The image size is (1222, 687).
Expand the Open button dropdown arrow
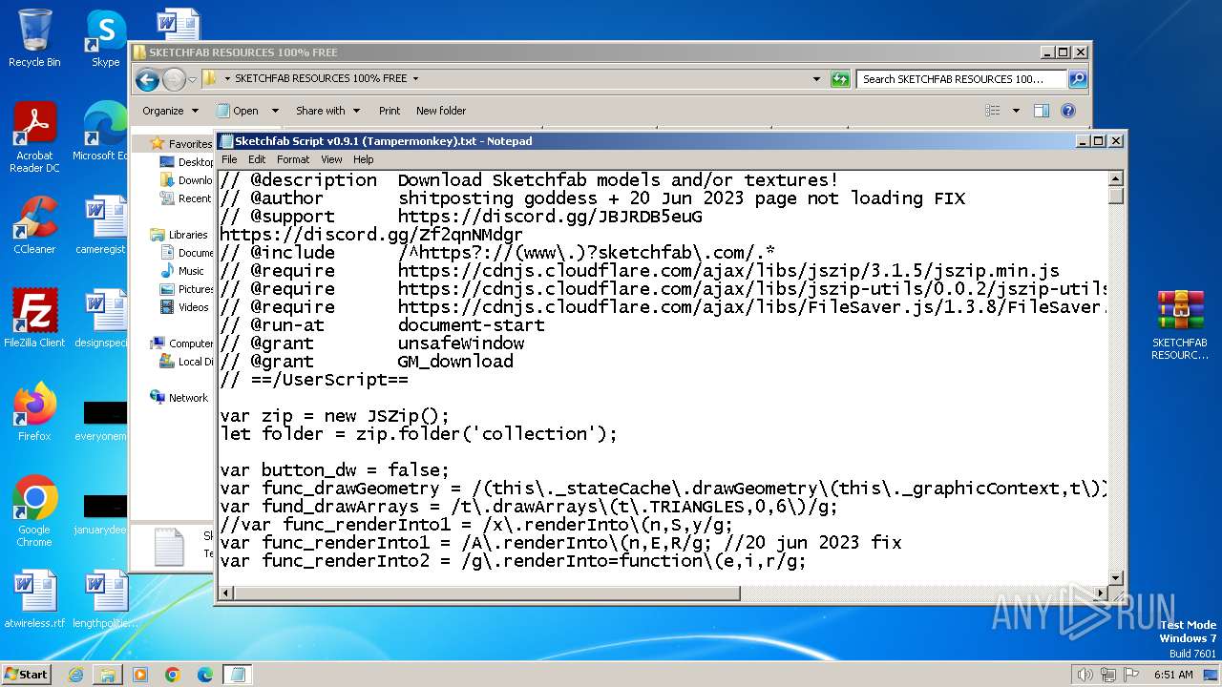coord(275,111)
